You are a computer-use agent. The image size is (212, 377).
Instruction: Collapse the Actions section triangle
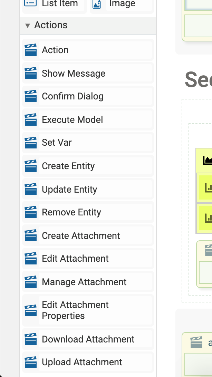(28, 26)
